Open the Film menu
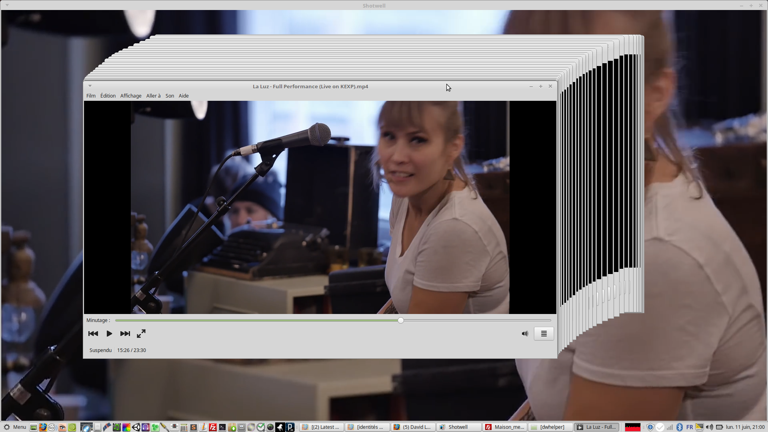Screen dimensions: 768x432 click(x=91, y=96)
